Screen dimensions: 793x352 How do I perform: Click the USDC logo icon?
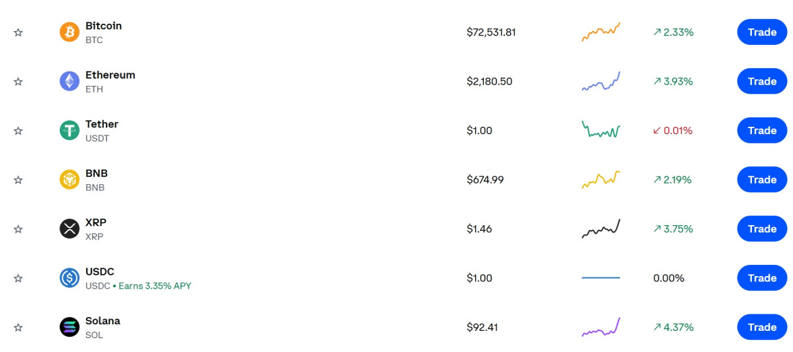[x=70, y=278]
